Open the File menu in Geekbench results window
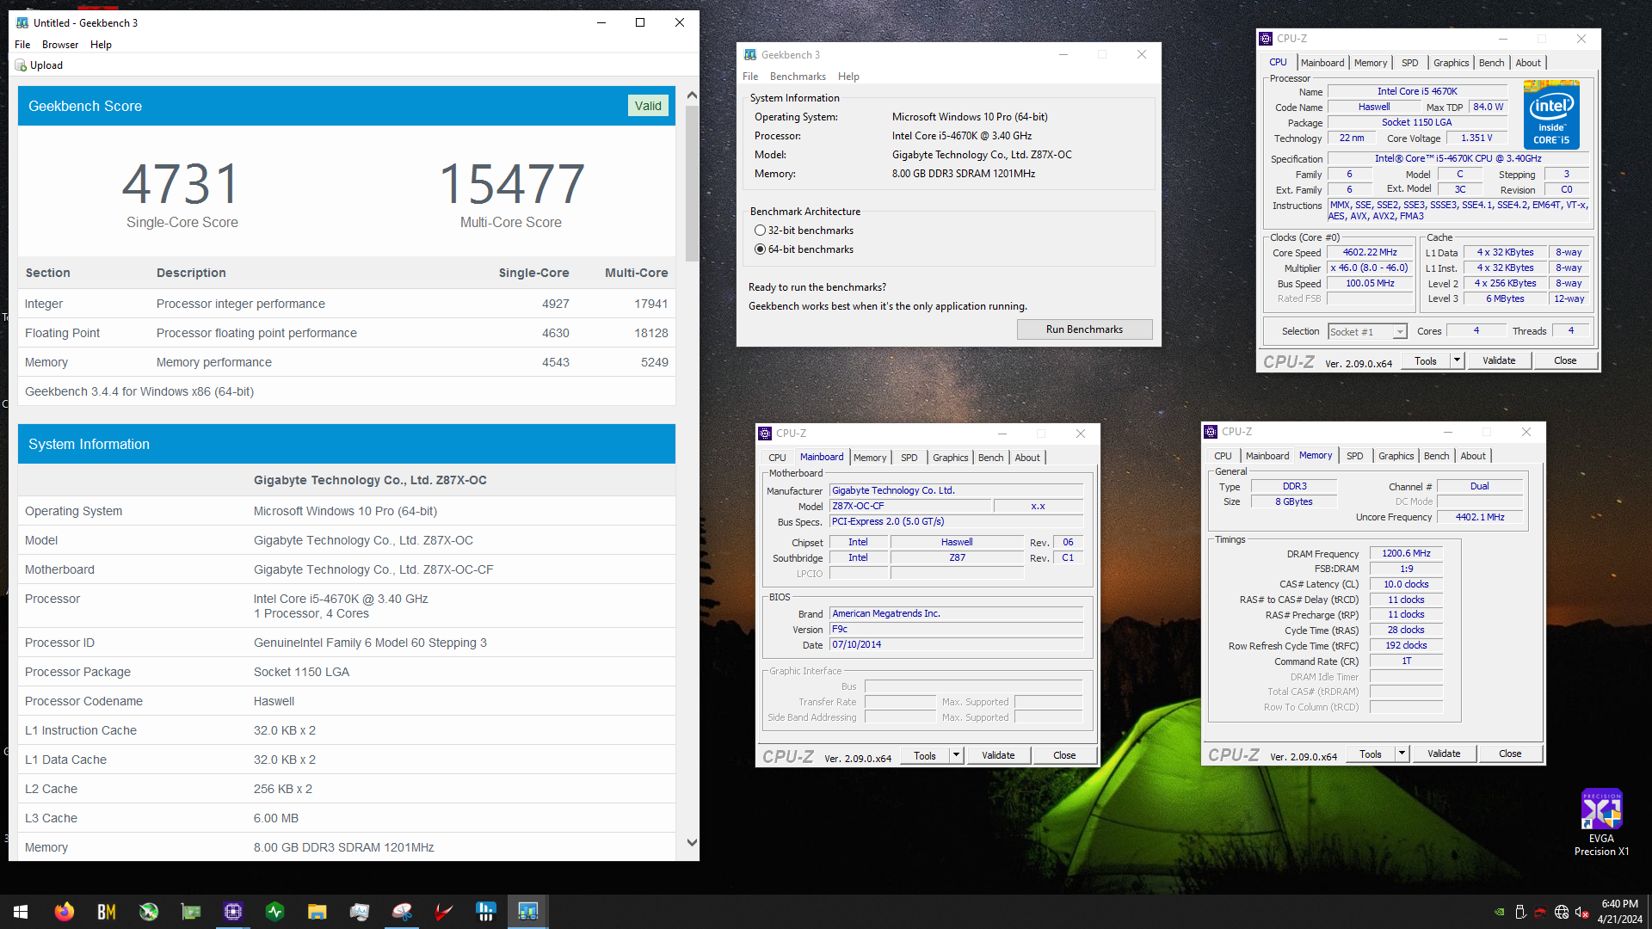 pyautogui.click(x=22, y=45)
